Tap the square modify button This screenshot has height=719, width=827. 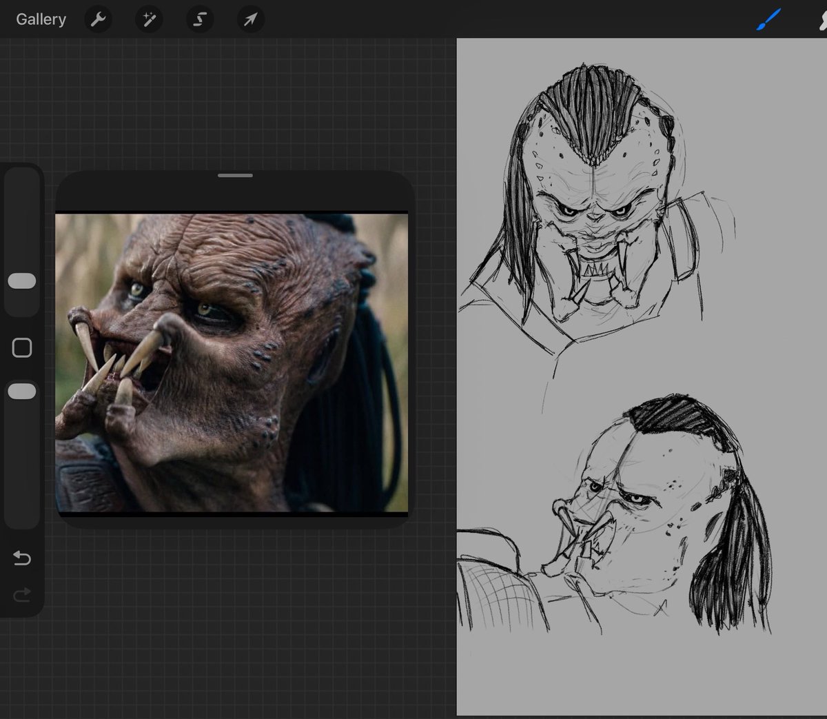click(x=22, y=347)
